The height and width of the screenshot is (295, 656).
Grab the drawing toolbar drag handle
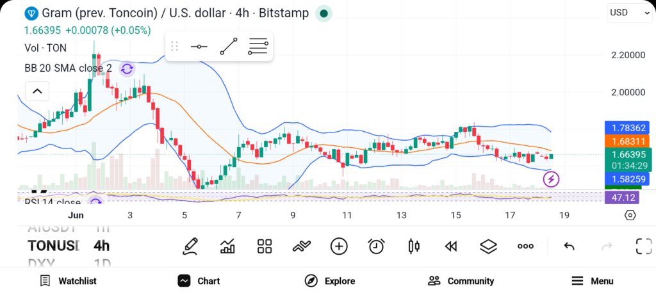[175, 46]
